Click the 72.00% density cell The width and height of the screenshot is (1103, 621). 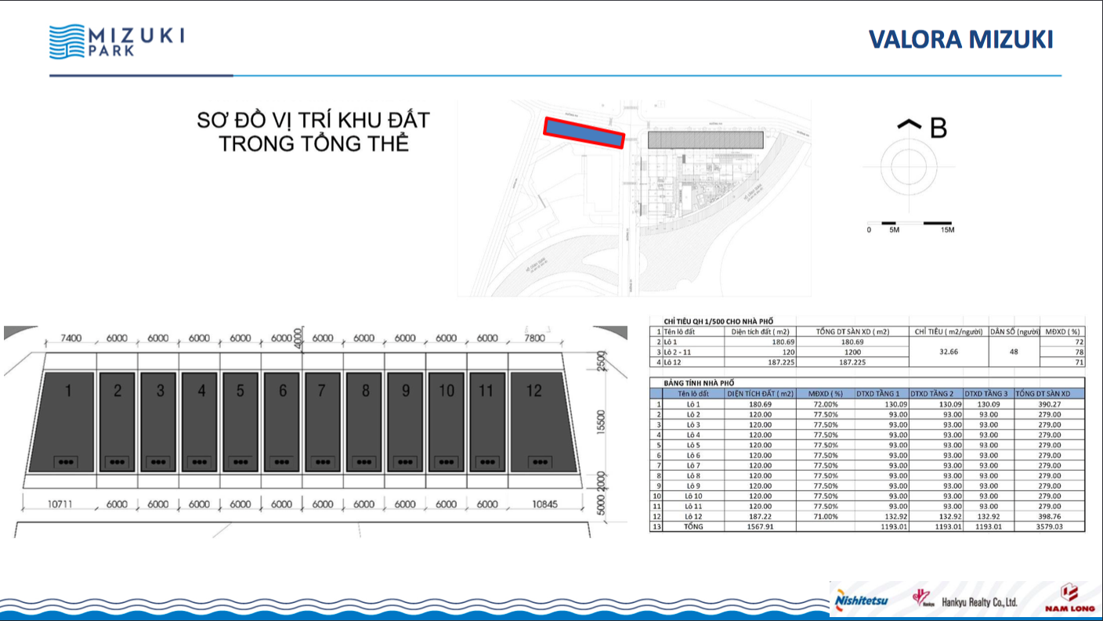point(826,404)
